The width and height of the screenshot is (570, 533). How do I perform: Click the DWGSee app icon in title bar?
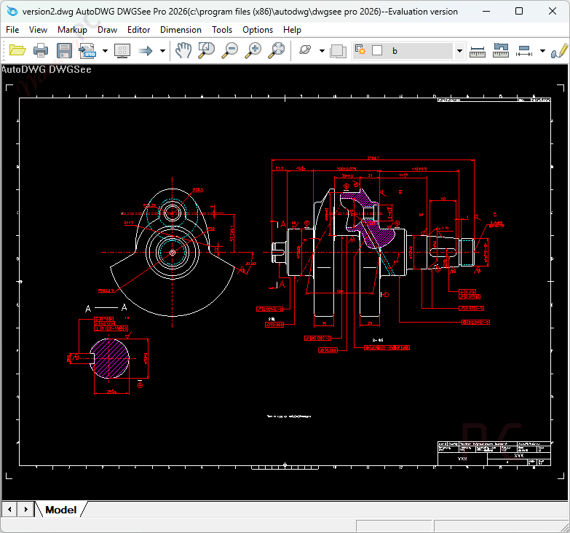pyautogui.click(x=12, y=11)
